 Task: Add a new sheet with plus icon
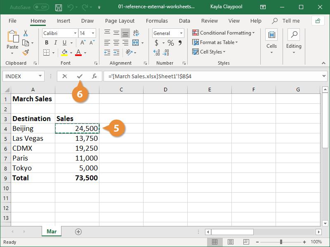[78, 232]
